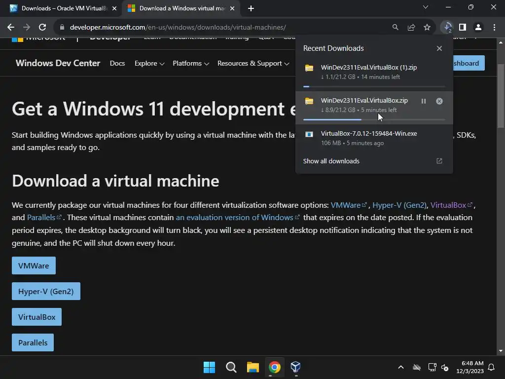This screenshot has height=379, width=505.
Task: Toggle the Chrome downloads toolbar icon
Action: tap(447, 28)
